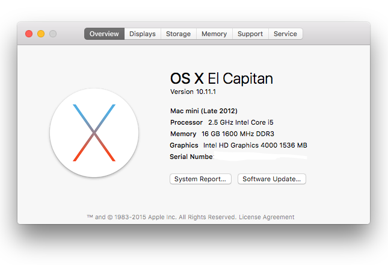Click the 2.5 GHz Intel Core i5 value

(241, 122)
